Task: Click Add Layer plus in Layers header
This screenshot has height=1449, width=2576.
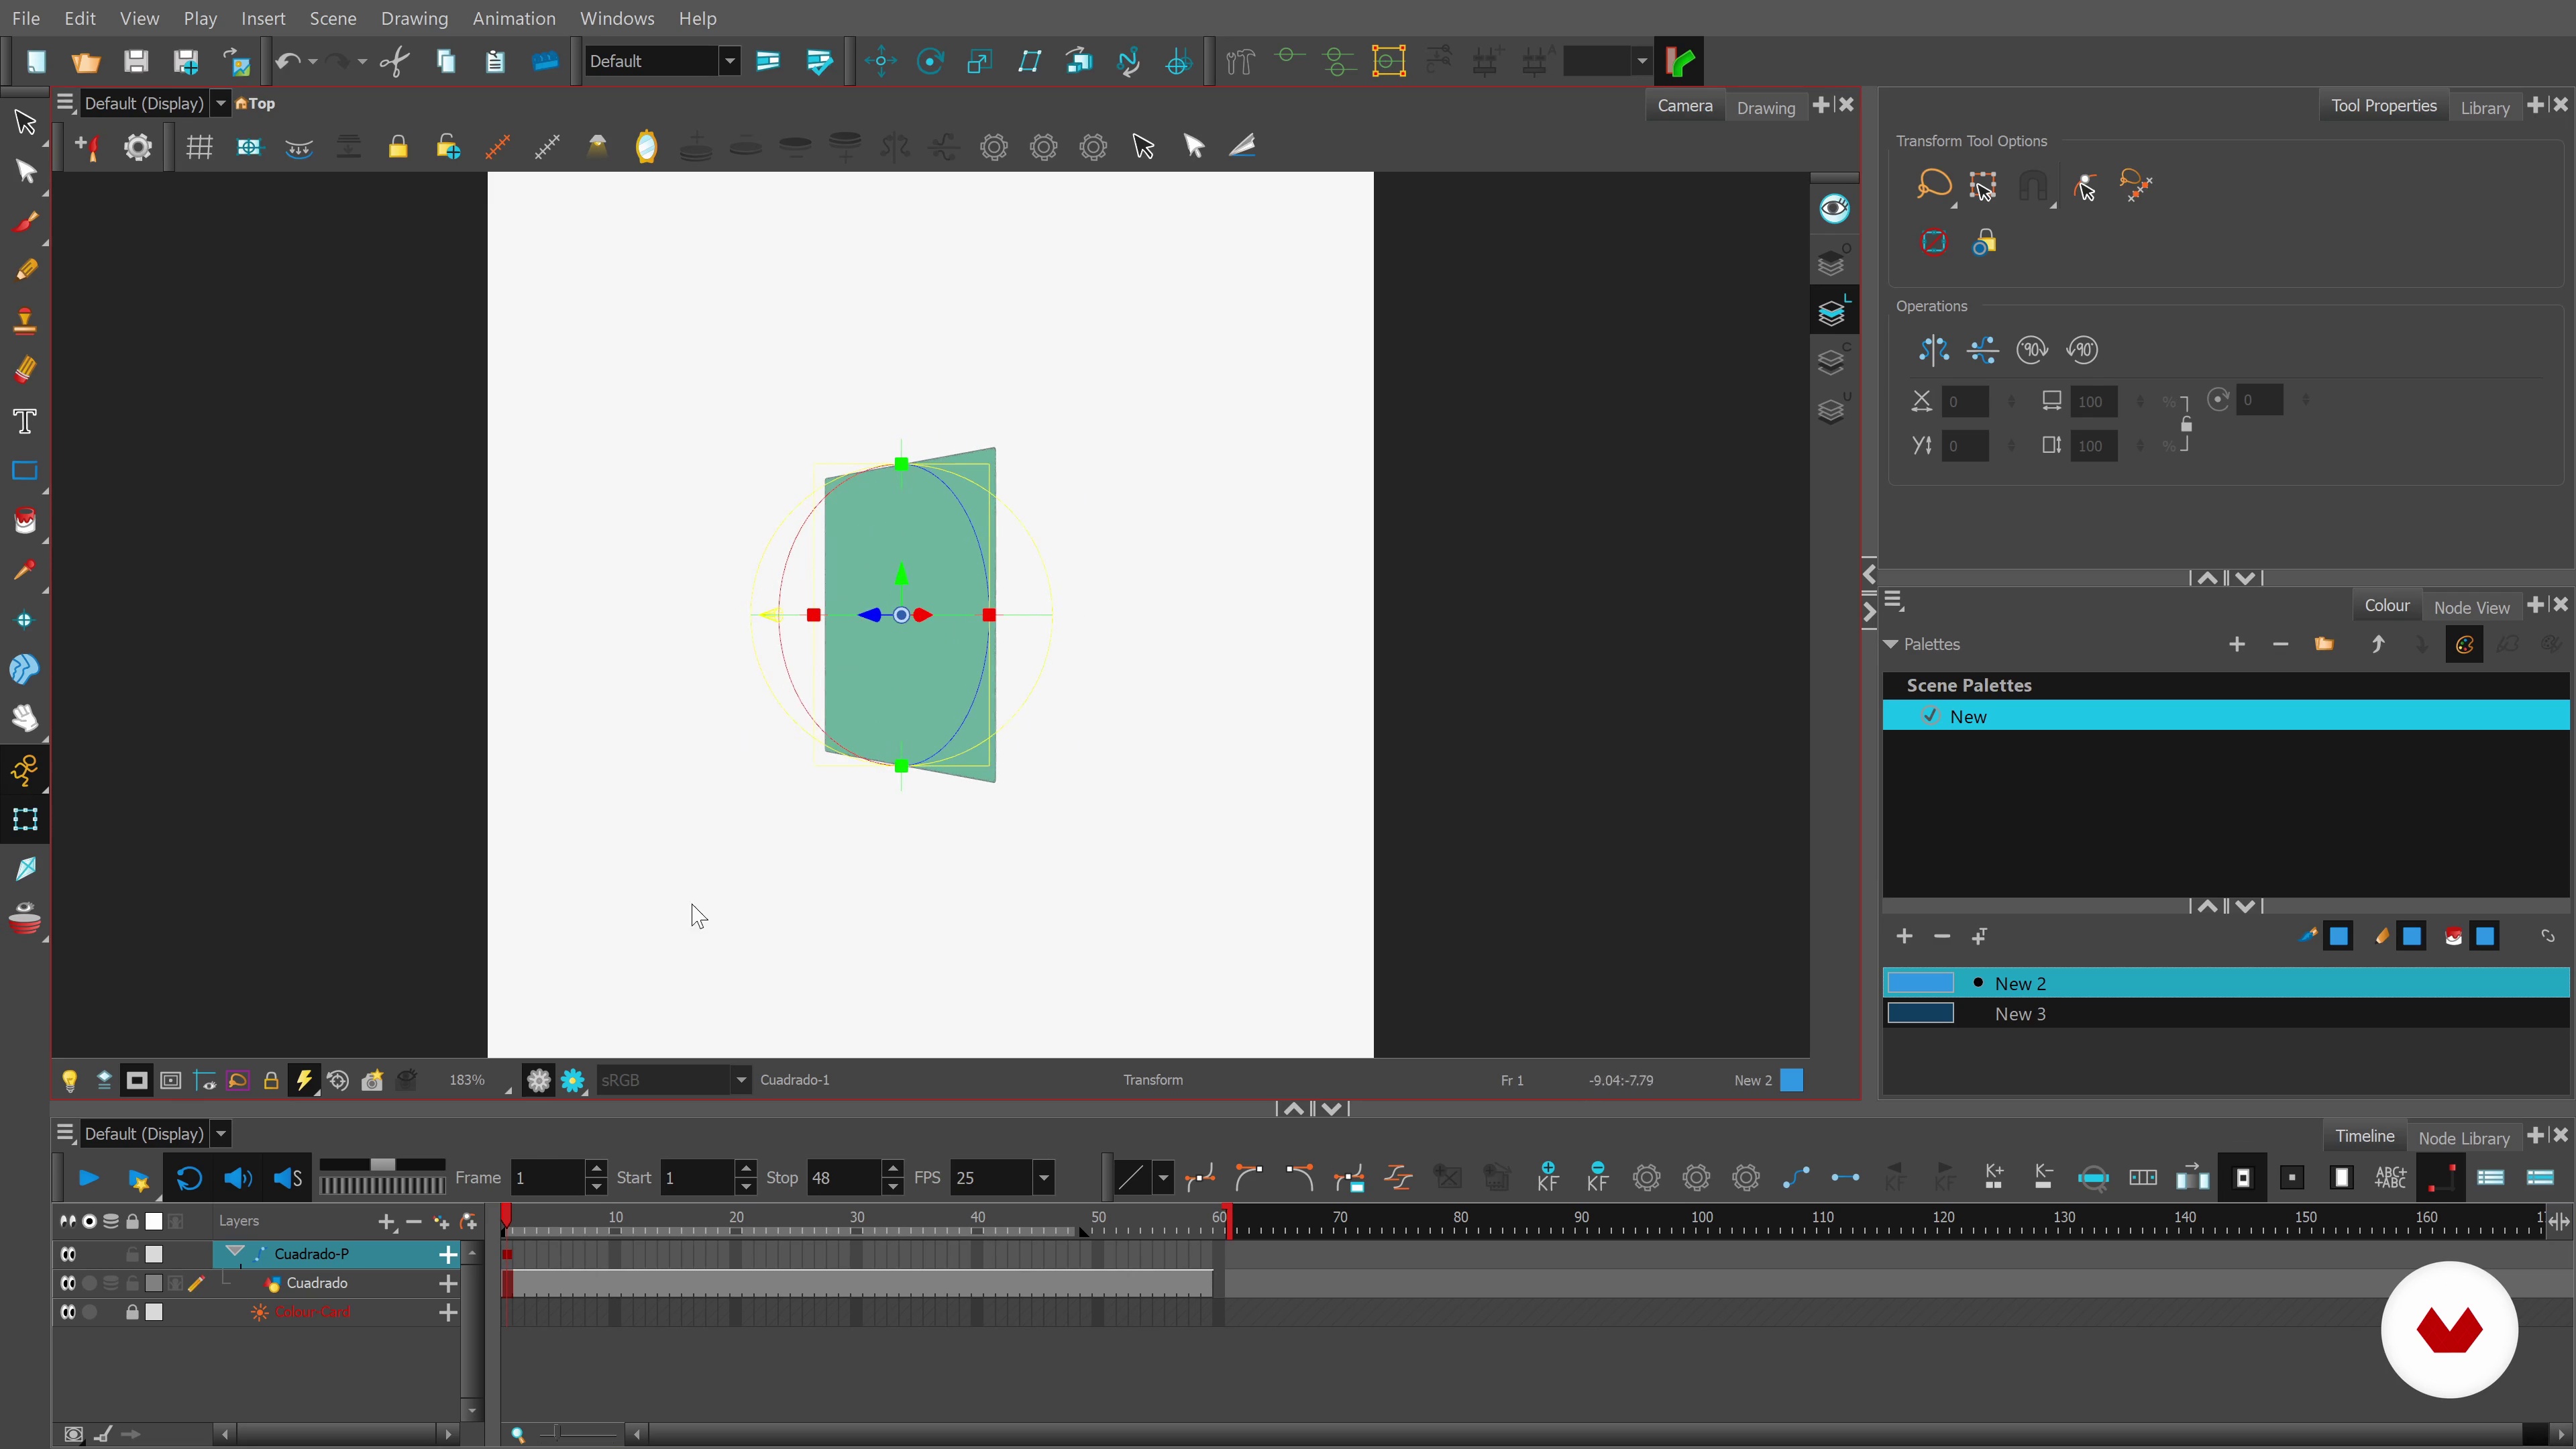Action: 387,1221
